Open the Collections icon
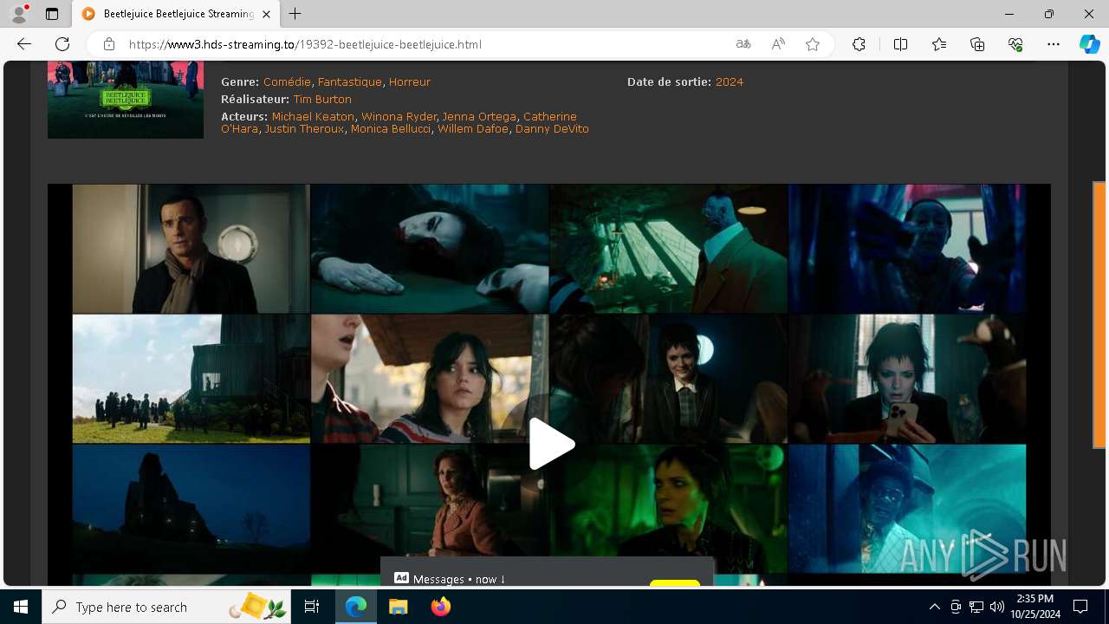Viewport: 1109px width, 624px height. [977, 44]
